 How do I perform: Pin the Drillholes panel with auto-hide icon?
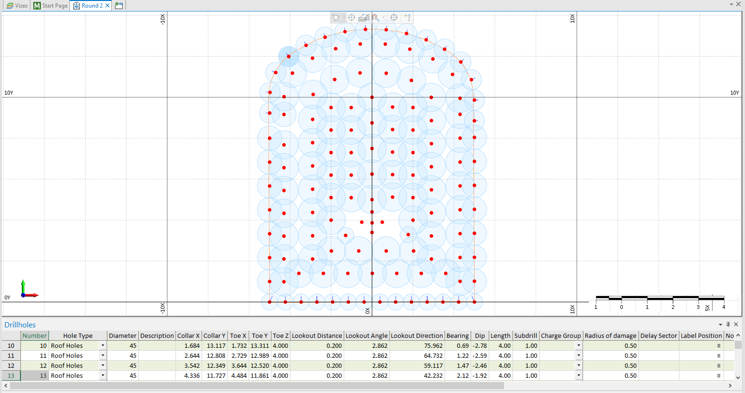click(x=728, y=325)
